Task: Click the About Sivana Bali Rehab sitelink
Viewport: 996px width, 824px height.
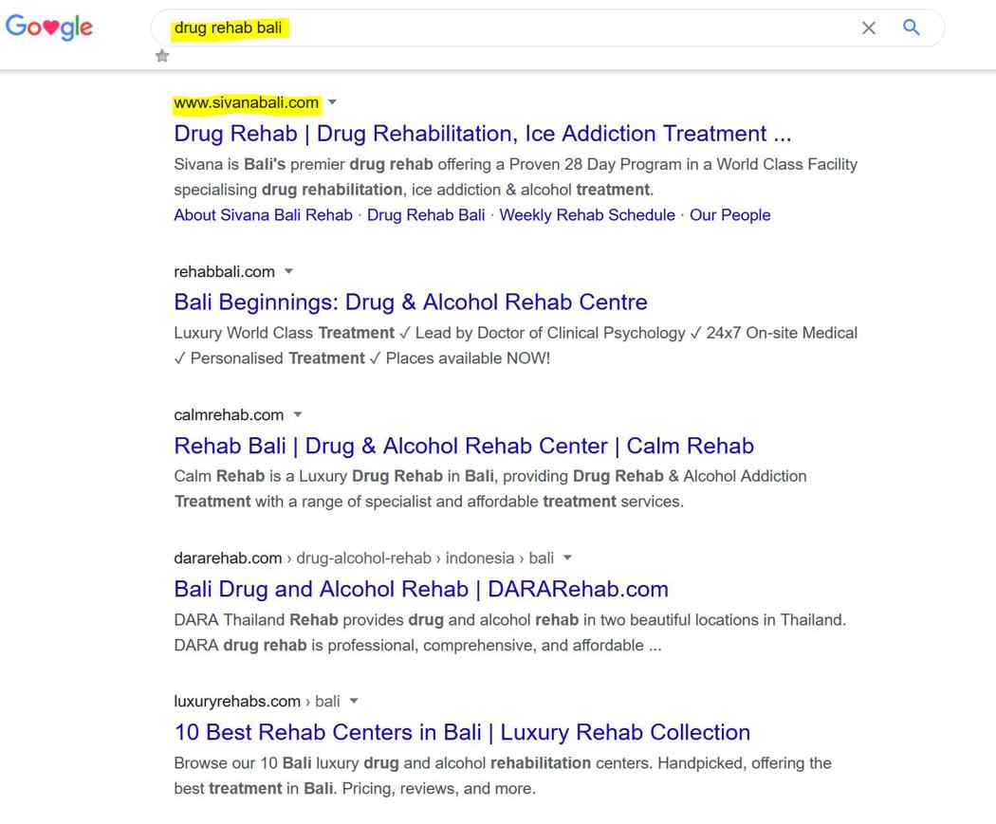Action: pyautogui.click(x=263, y=215)
